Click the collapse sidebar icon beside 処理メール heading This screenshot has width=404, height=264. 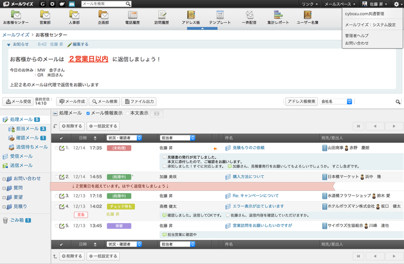[x=55, y=113]
